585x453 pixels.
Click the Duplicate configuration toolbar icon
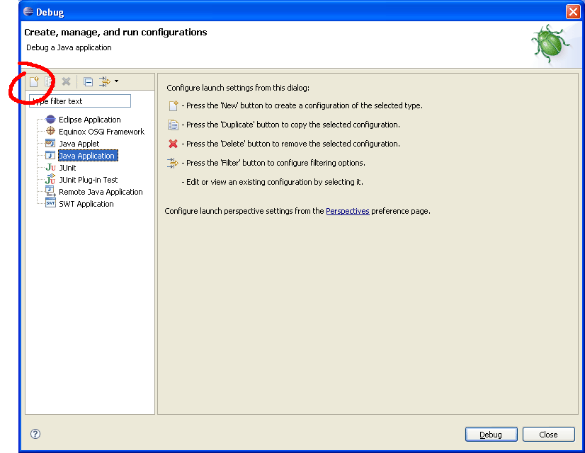coord(49,82)
